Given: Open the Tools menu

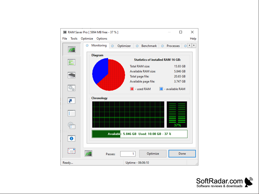Looking at the screenshot, I should click(x=74, y=39).
